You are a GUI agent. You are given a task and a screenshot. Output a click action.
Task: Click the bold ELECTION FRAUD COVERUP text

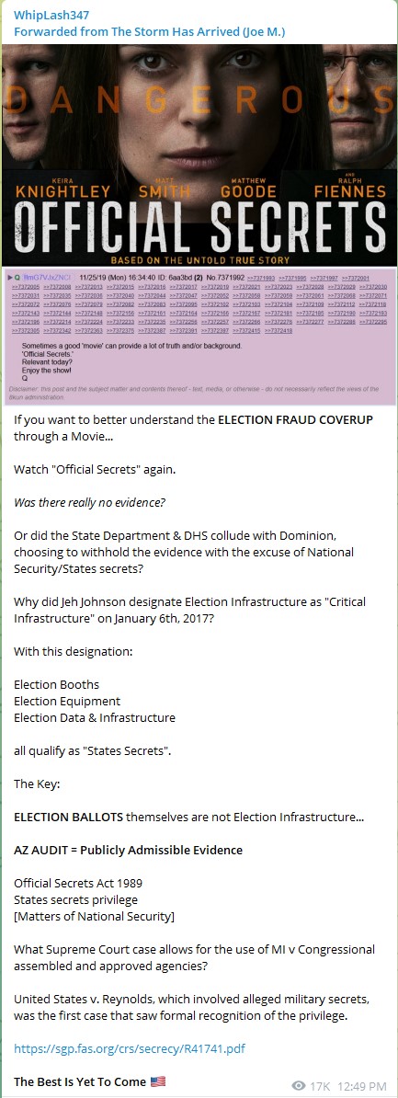coord(295,420)
